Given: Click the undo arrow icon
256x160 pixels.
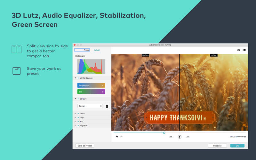Looking at the screenshot, I should pyautogui.click(x=117, y=137).
